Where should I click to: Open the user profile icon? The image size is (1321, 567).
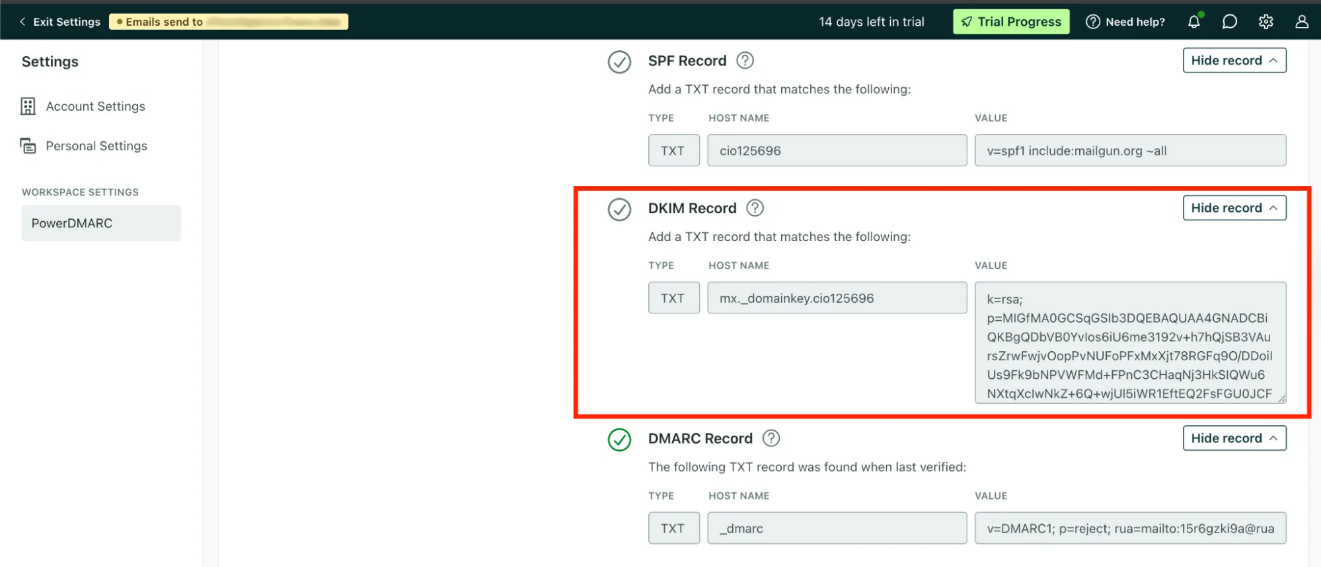point(1302,22)
